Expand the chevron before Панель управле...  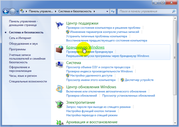26,11
